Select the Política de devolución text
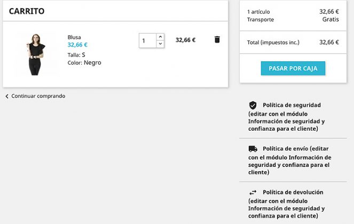Screen dimensions: 354x224 (x=293, y=192)
